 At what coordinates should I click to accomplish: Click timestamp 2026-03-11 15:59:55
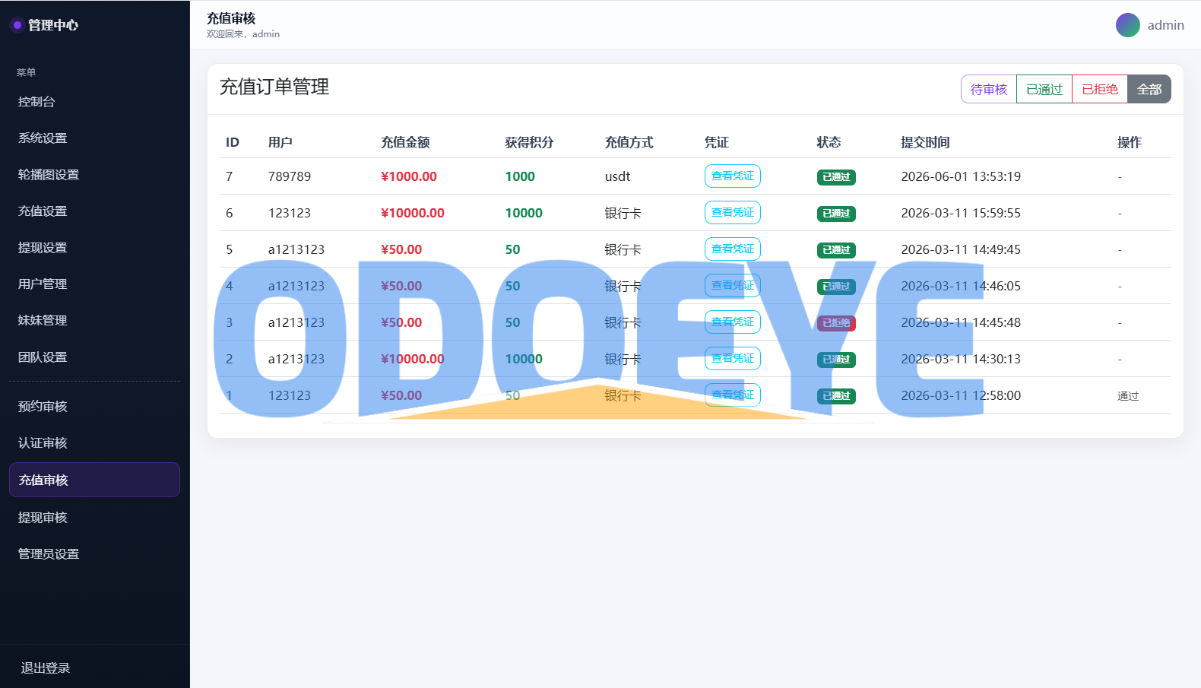[961, 213]
